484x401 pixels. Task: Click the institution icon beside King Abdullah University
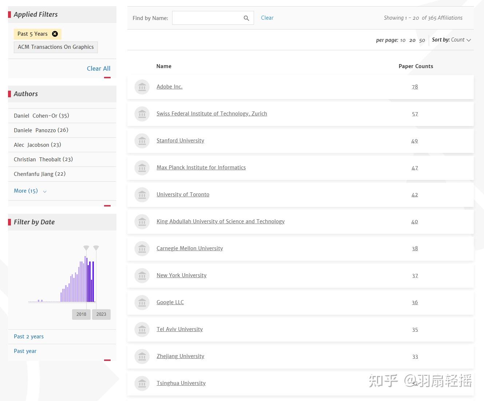(142, 222)
